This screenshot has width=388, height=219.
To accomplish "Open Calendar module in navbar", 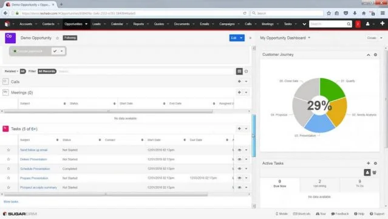I will 117,24.
